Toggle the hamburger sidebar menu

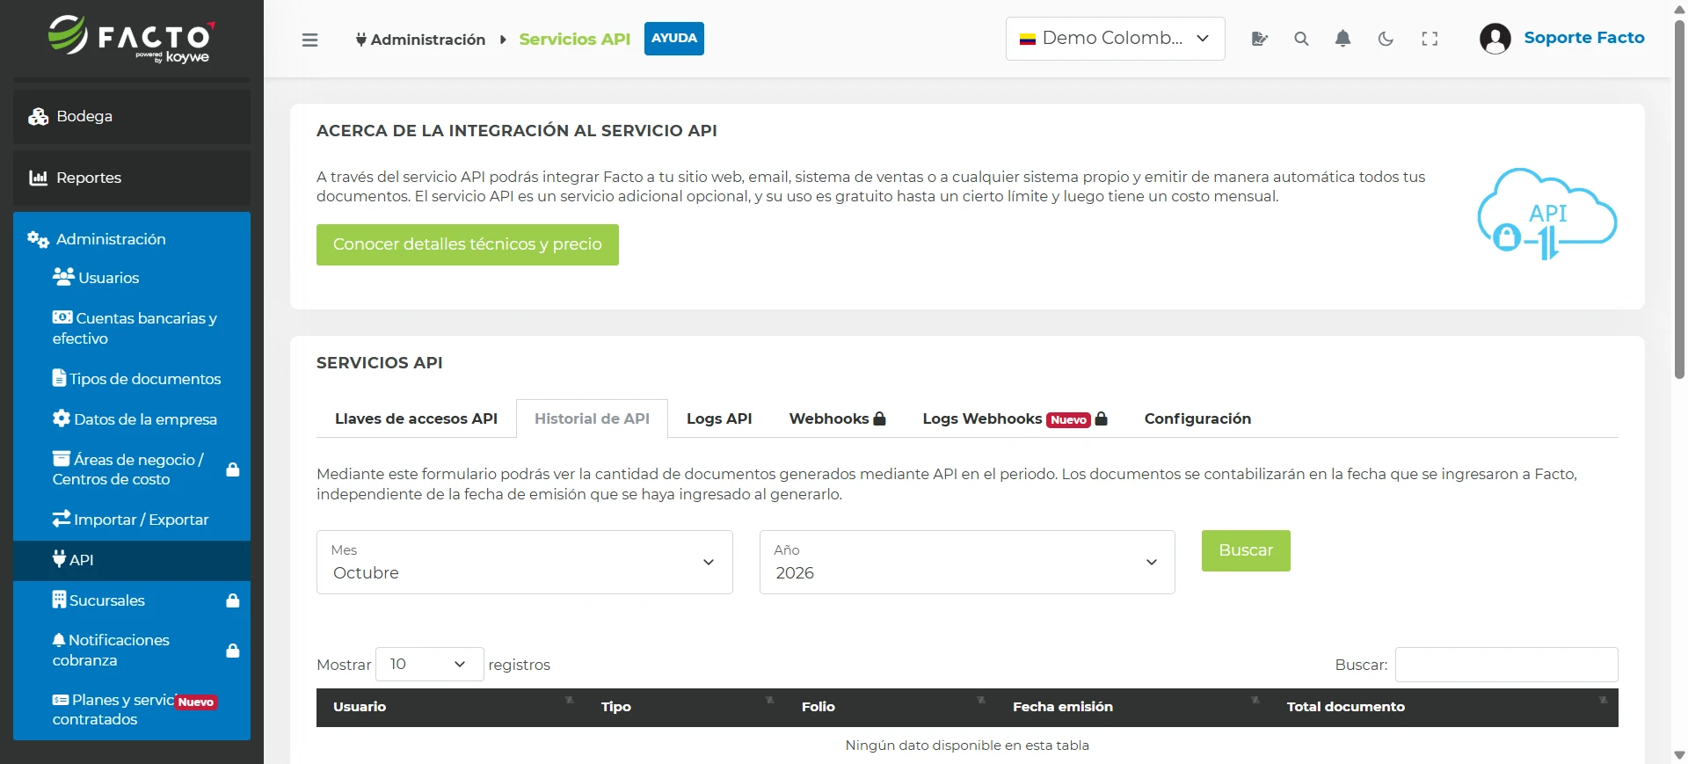(309, 40)
